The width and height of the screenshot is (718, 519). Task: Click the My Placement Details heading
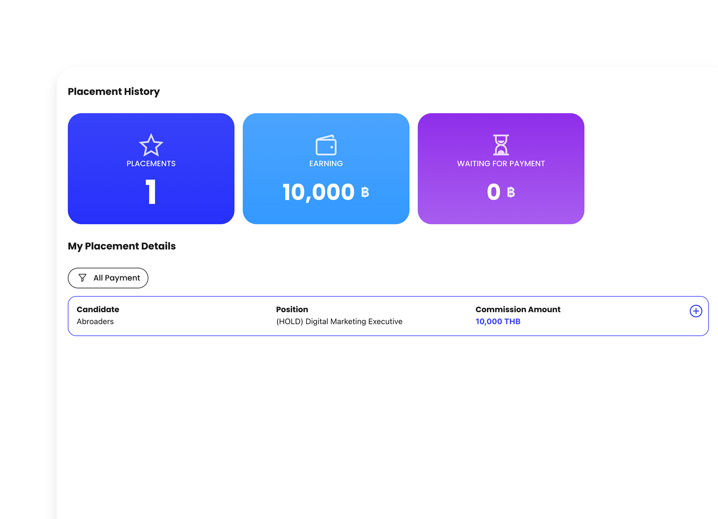pos(121,246)
